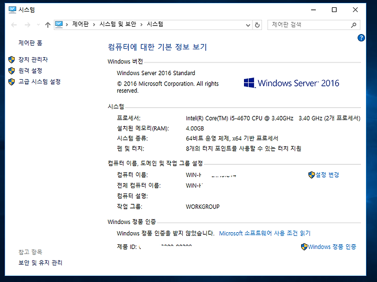Maximize the 시스템 window
The width and height of the screenshot is (377, 282).
334,9
